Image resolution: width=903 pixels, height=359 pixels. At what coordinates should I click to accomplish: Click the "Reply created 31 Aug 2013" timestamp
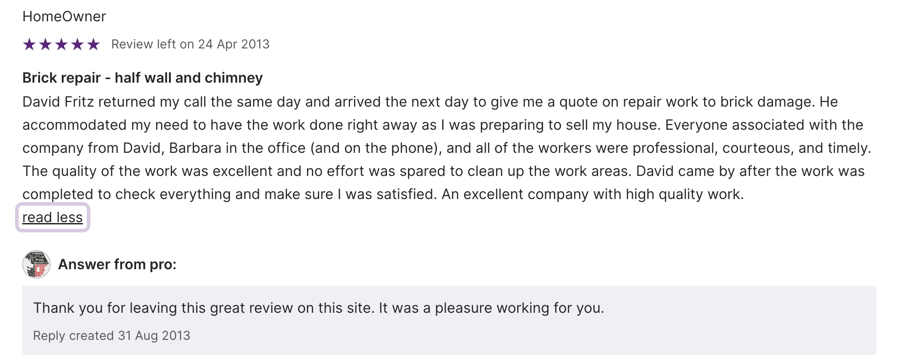[112, 335]
